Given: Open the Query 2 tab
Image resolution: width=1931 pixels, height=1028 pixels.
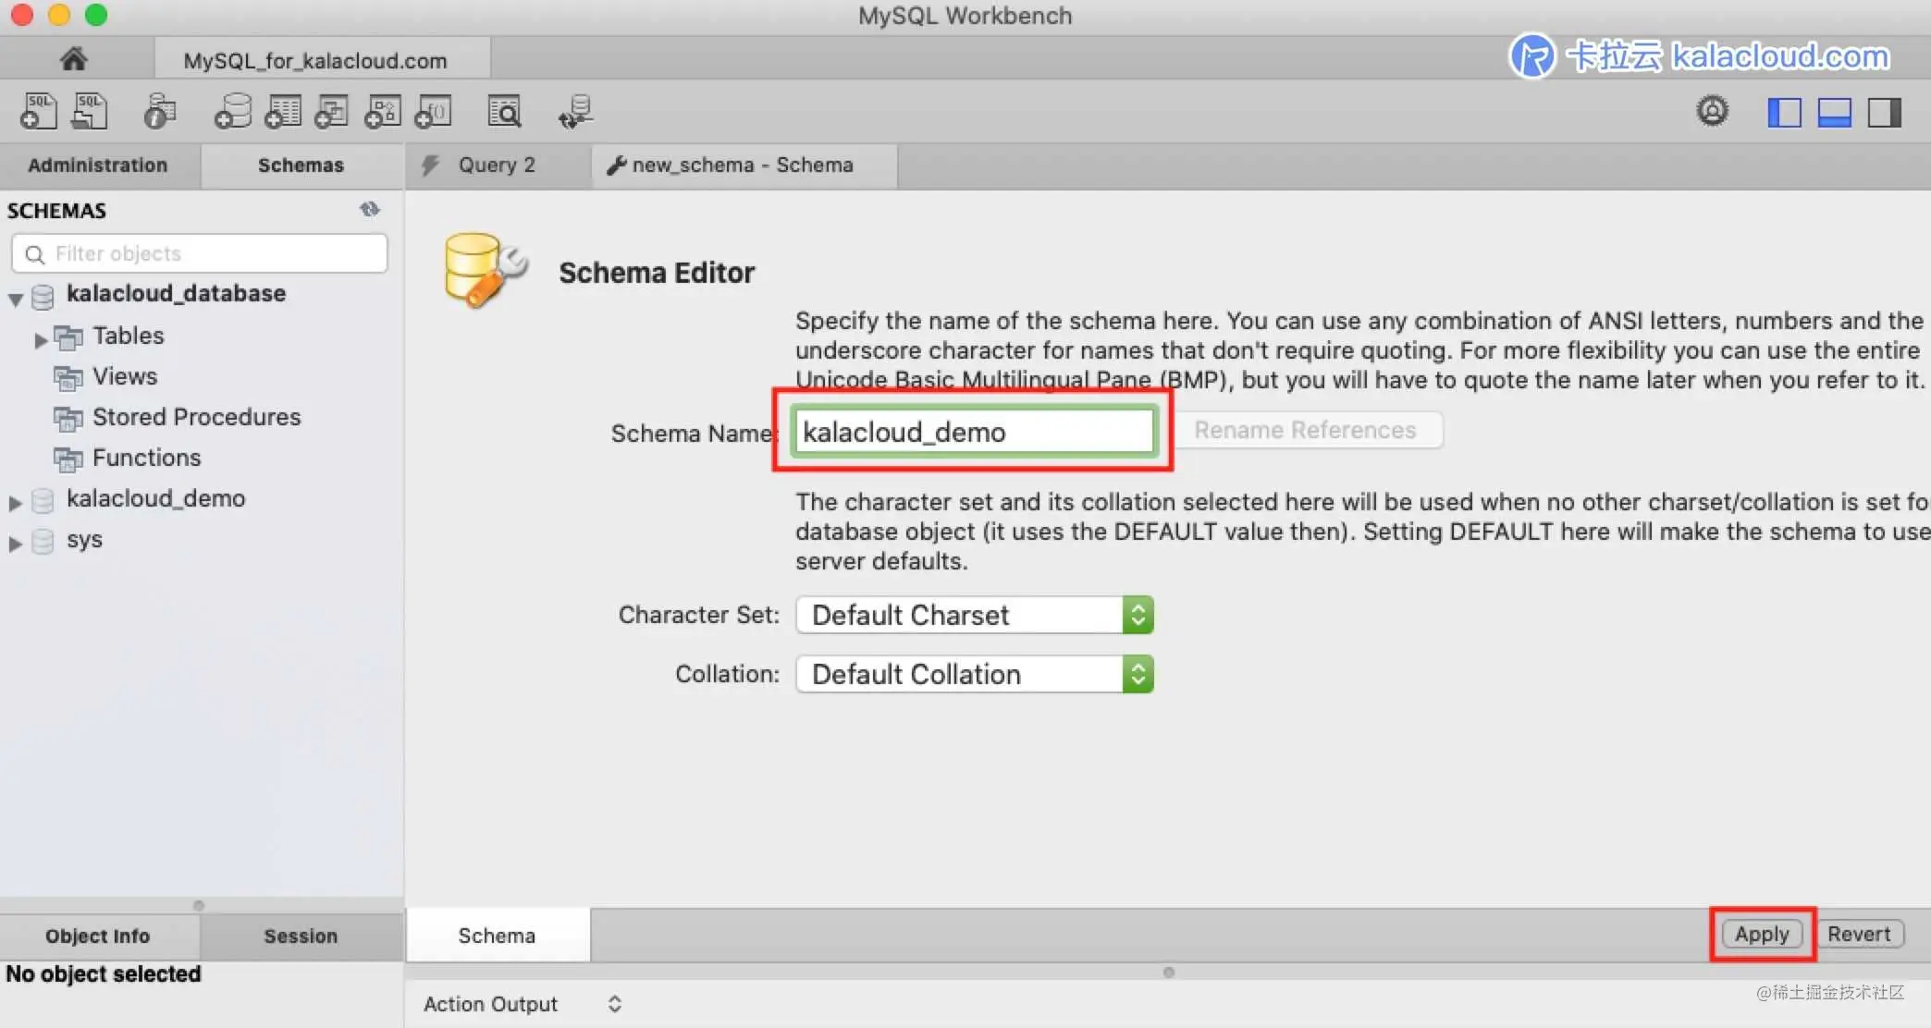Looking at the screenshot, I should point(498,165).
